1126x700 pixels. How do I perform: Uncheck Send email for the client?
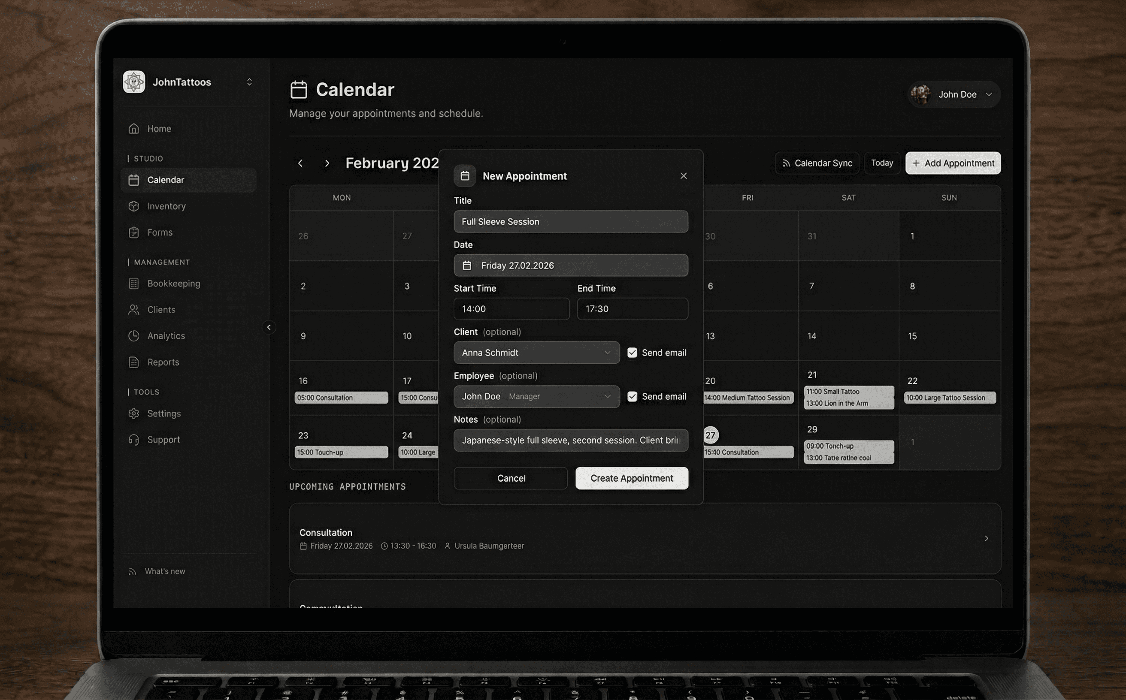click(x=632, y=352)
